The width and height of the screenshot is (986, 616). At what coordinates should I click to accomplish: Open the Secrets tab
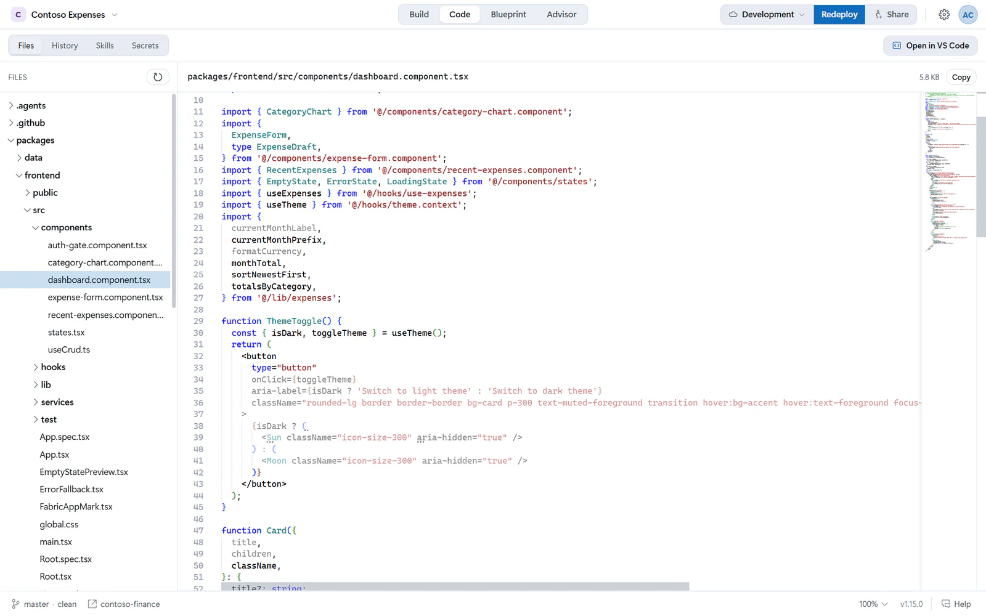[145, 46]
